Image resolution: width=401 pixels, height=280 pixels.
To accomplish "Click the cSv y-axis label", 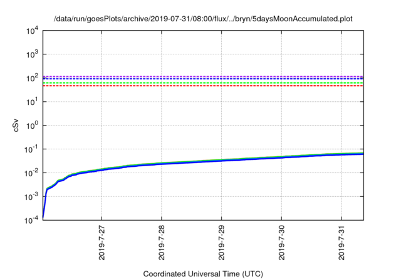I will tap(16, 126).
